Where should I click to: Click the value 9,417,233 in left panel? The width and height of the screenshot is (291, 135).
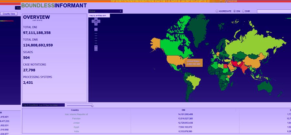tap(4, 121)
